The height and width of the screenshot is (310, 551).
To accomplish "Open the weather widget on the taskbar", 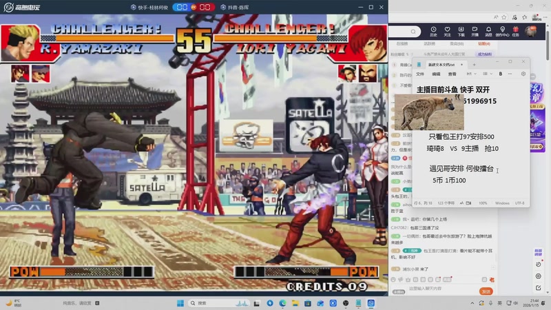I will 13,303.
